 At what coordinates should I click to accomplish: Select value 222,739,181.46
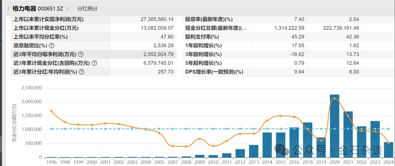341,28
